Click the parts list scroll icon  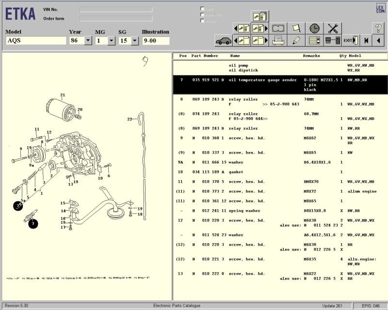314,41
